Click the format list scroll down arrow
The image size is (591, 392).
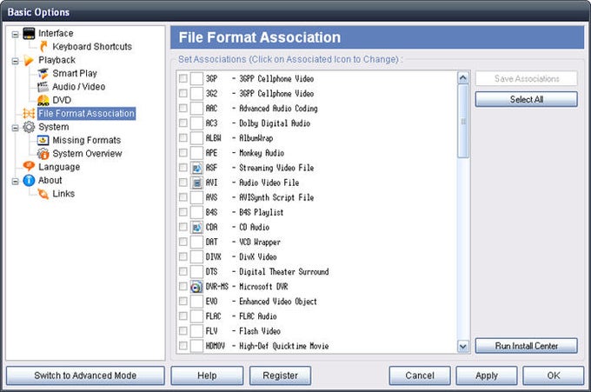(x=463, y=346)
